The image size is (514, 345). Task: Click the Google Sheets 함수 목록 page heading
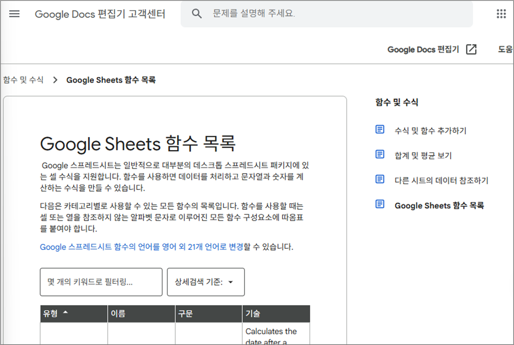pyautogui.click(x=138, y=144)
